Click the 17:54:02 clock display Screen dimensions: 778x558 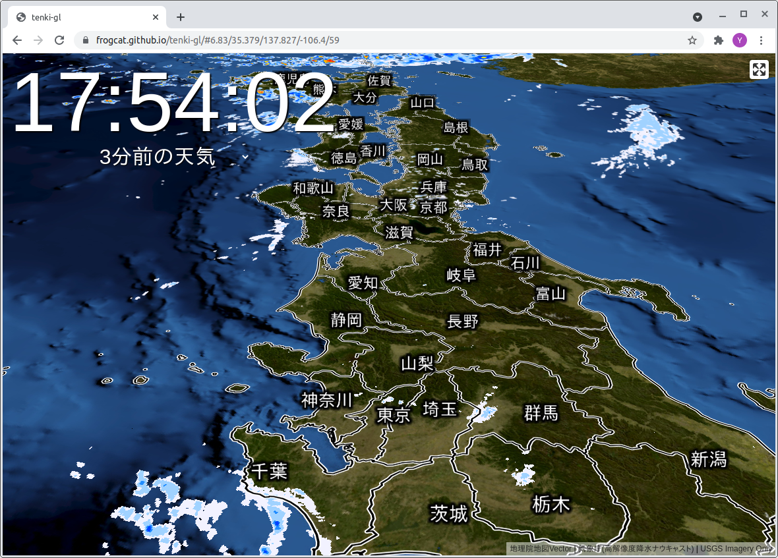173,103
